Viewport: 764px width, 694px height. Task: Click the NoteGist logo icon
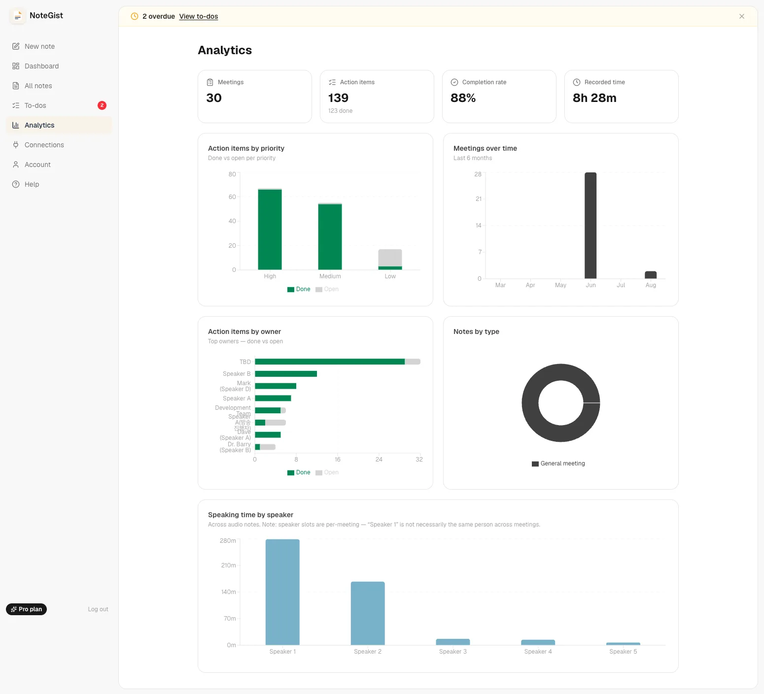click(18, 16)
